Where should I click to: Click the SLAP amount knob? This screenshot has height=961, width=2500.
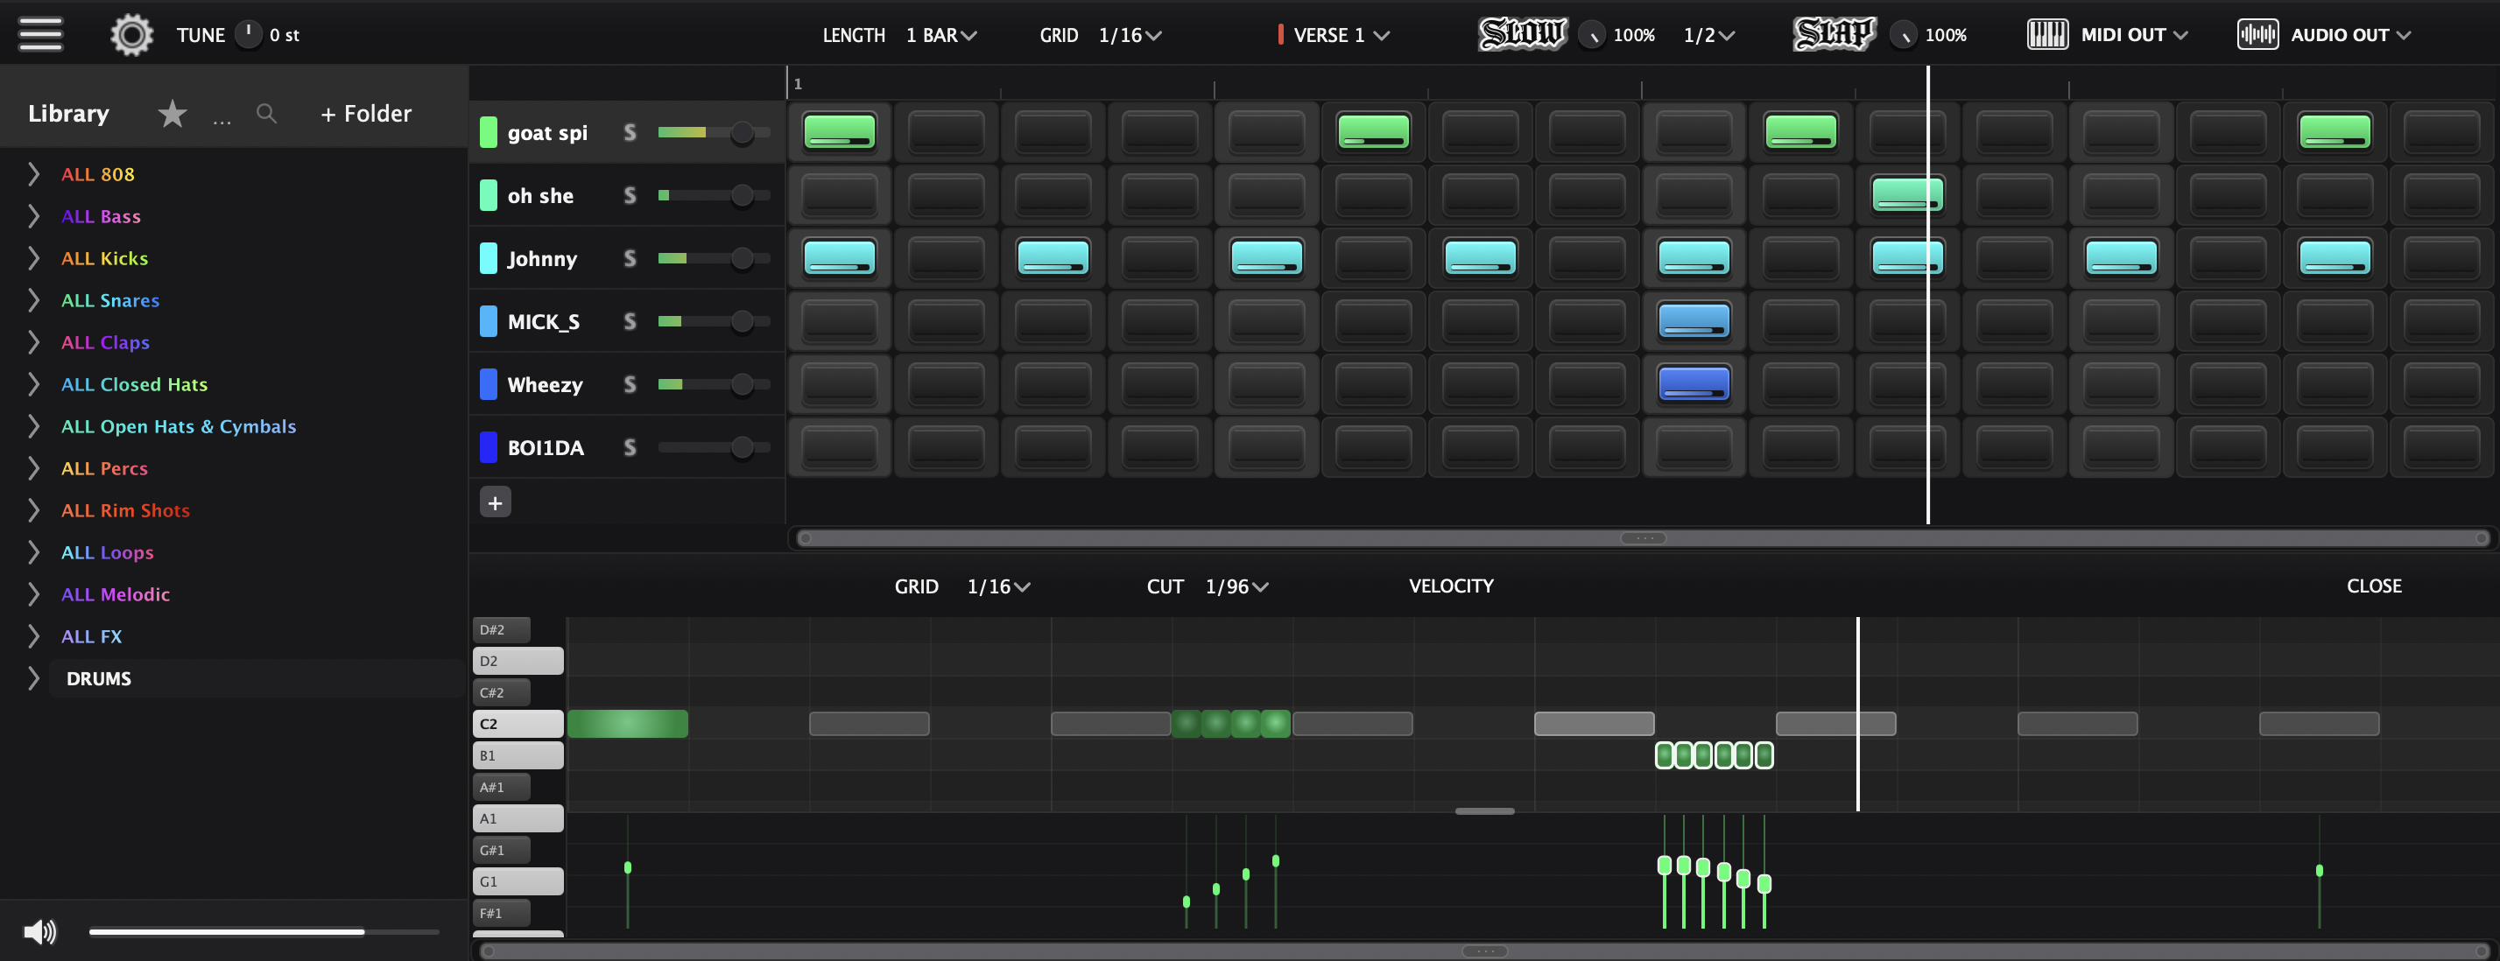click(x=1903, y=35)
